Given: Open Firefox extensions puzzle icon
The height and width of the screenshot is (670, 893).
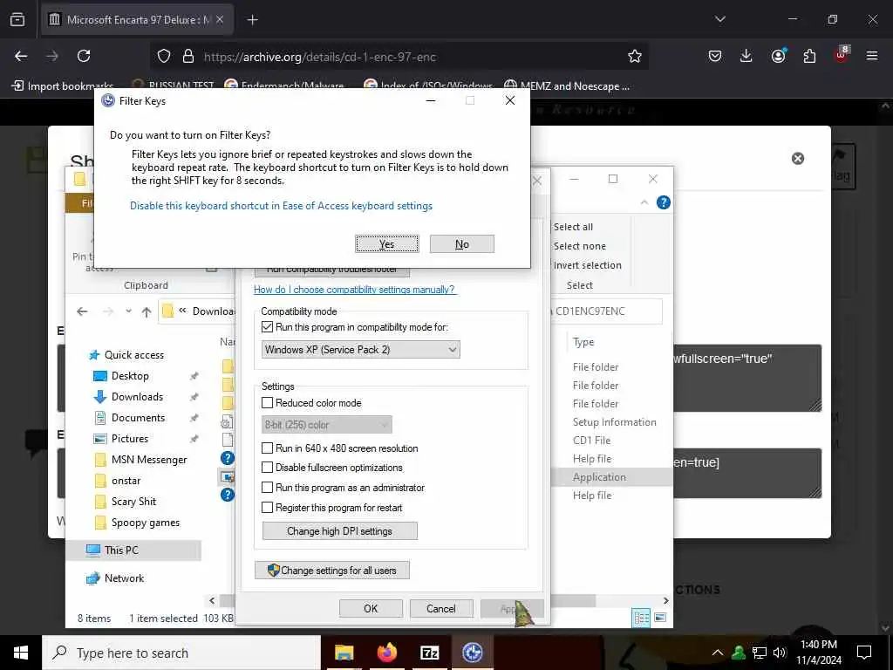Looking at the screenshot, I should point(809,56).
